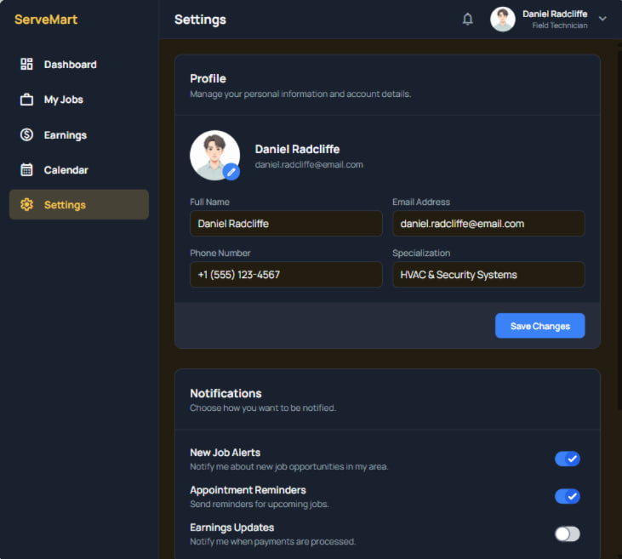The image size is (622, 559).
Task: Focus the Phone Number input field
Action: tap(286, 275)
